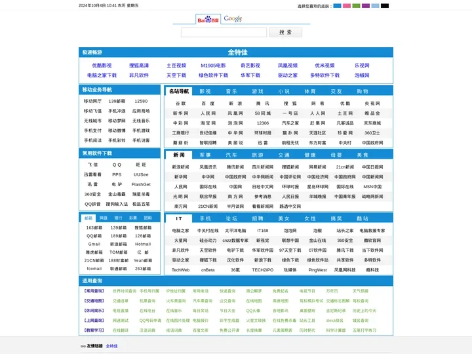Switch to the 美食 tab
Image resolution: width=472 pixels, height=354 pixels.
(x=363, y=155)
